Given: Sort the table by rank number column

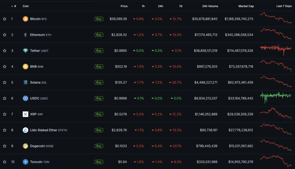Looking at the screenshot, I should [x=15, y=6].
